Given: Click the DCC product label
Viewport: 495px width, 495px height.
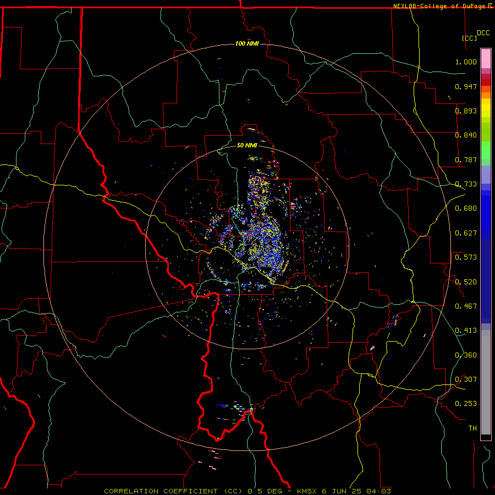Looking at the screenshot, I should (x=483, y=33).
